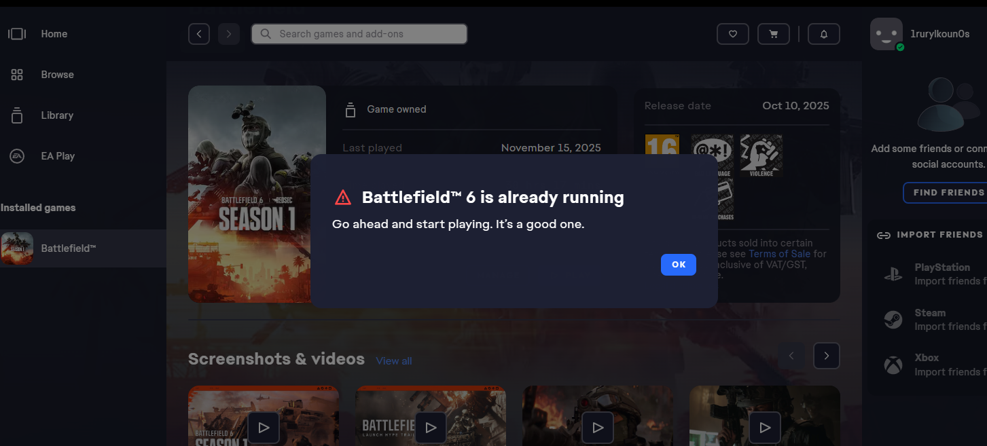Click OK in the already running dialog
Screen dimensions: 987x446
[678, 265]
